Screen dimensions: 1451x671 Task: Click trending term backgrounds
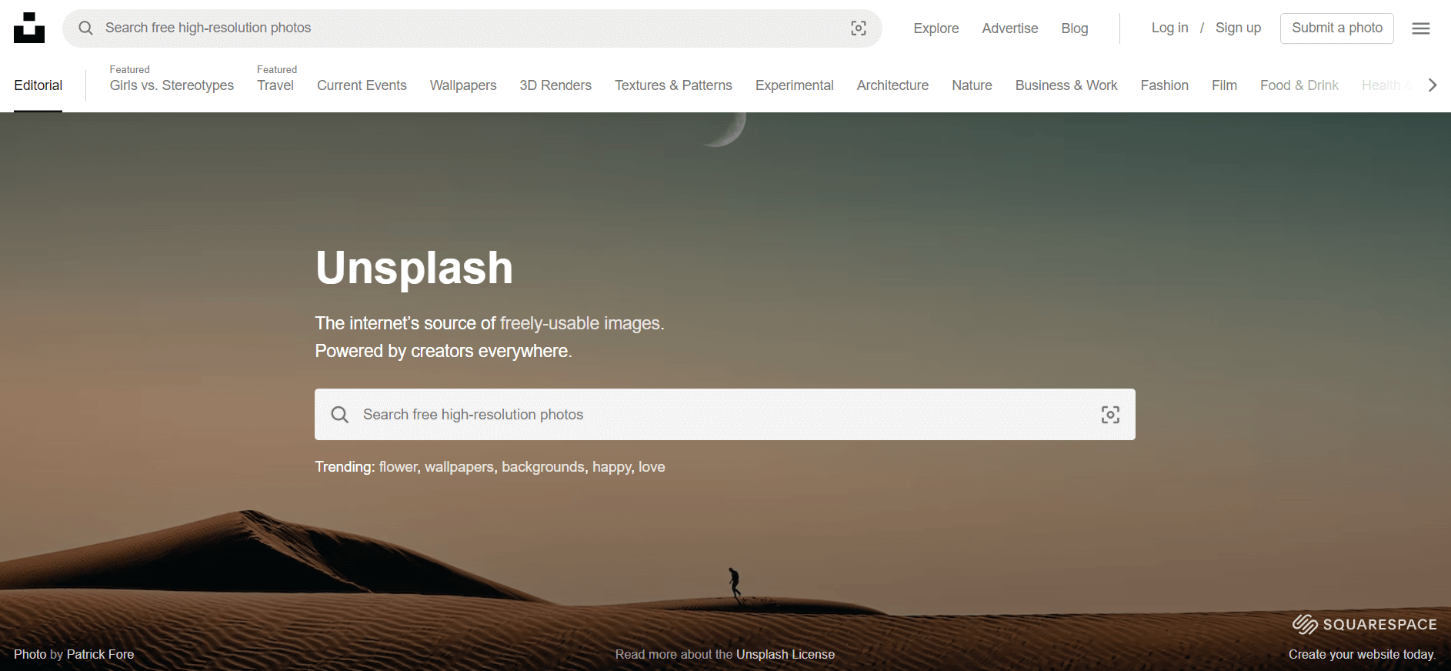pos(543,467)
